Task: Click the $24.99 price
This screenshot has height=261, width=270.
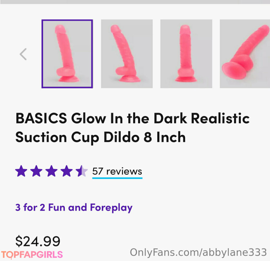Action: pos(38,241)
